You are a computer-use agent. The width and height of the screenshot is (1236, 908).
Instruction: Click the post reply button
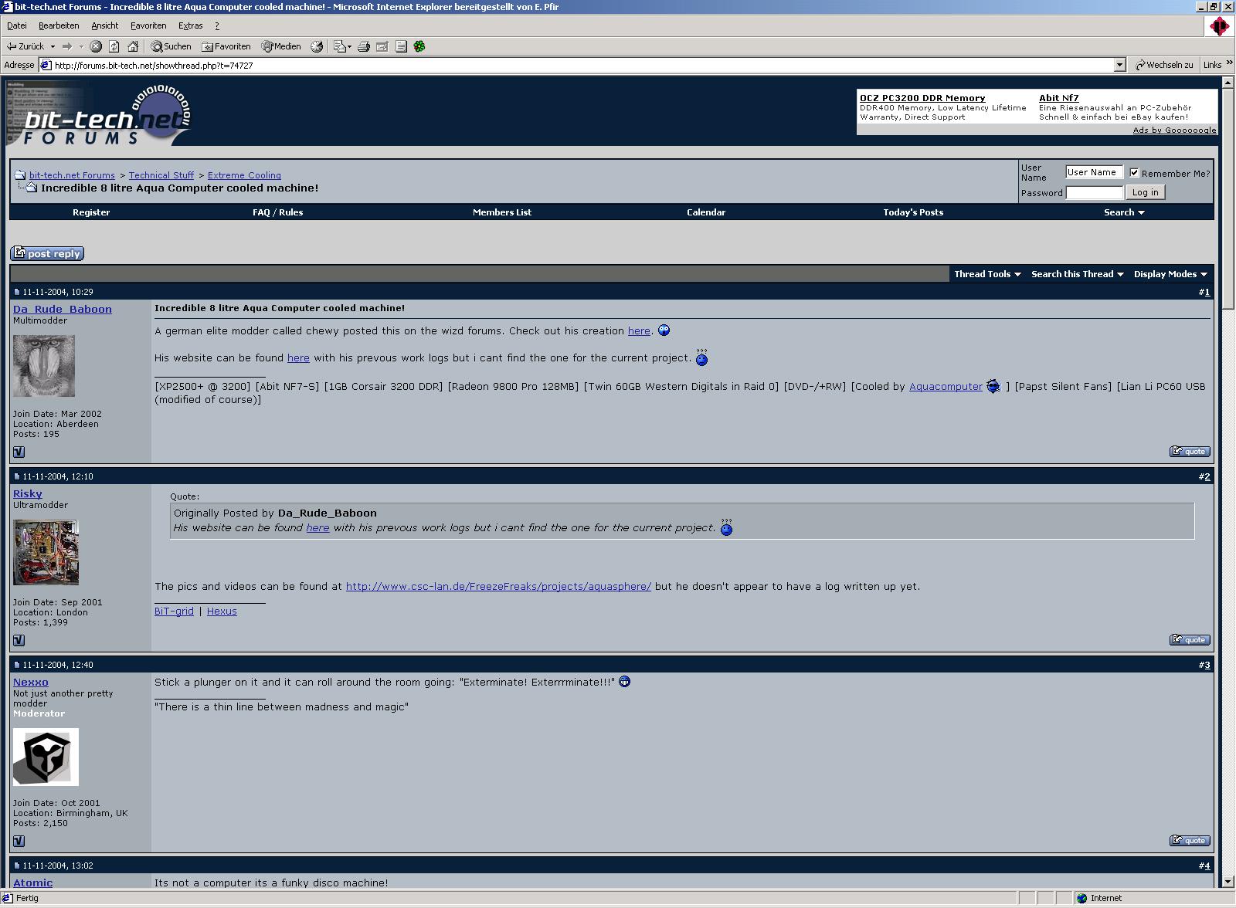[47, 253]
